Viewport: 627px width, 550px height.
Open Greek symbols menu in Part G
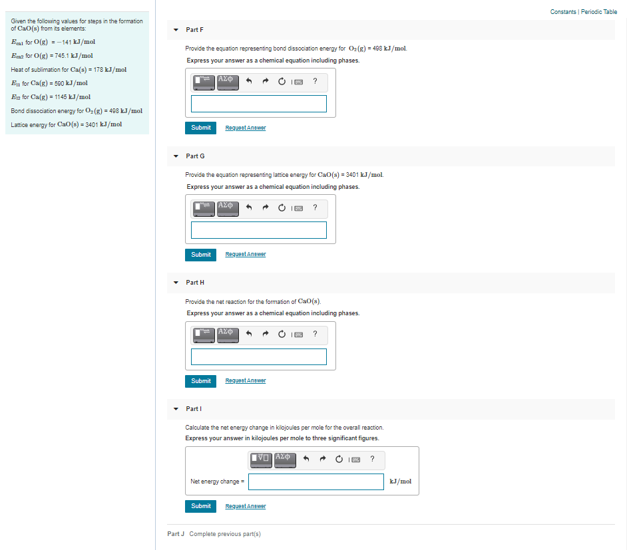[228, 209]
